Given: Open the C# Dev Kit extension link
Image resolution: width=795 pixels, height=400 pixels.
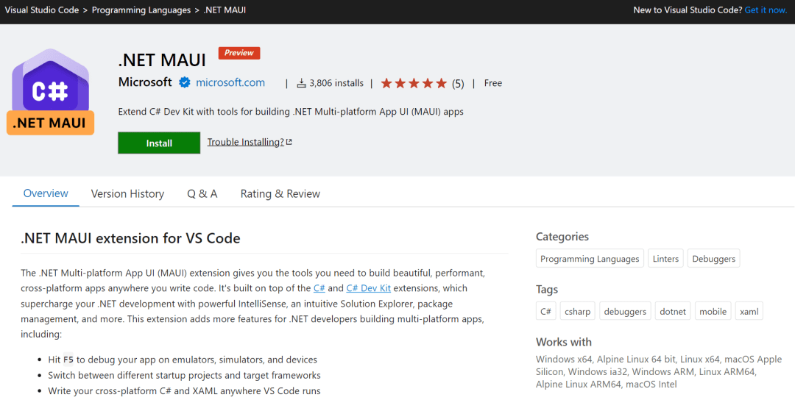Looking at the screenshot, I should coord(369,288).
